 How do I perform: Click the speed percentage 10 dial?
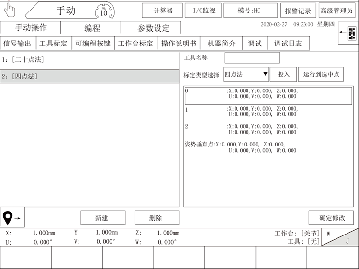[104, 11]
